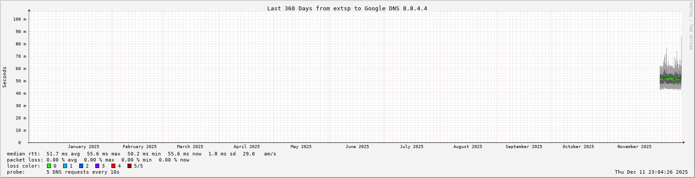This screenshot has width=695, height=178.
Task: Click the January 2025 axis label
Action: (83, 147)
